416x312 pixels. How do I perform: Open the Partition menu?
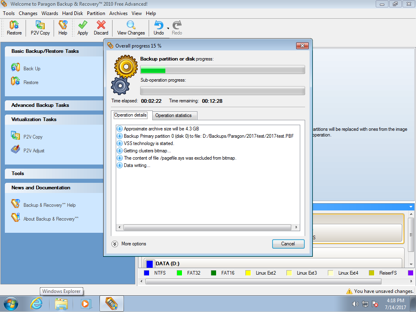96,13
